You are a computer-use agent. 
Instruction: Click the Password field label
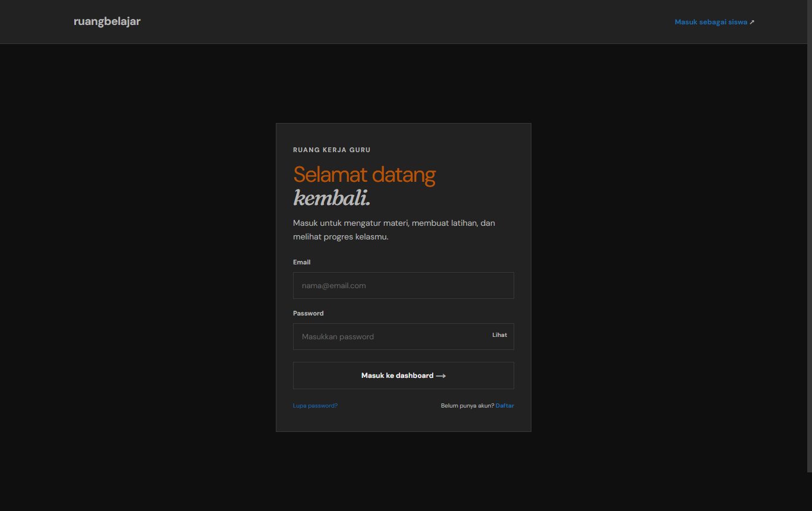click(308, 313)
